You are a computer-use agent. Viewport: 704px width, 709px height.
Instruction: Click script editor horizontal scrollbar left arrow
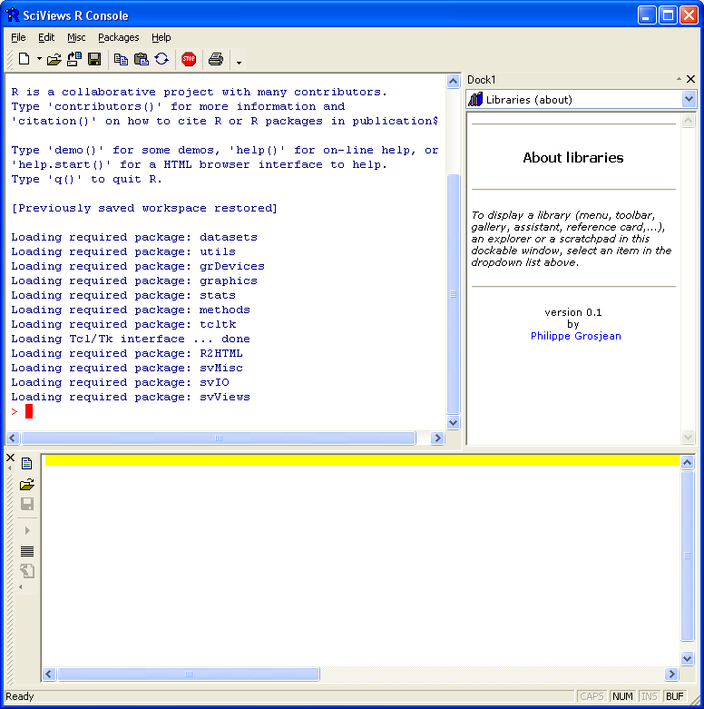pos(49,675)
